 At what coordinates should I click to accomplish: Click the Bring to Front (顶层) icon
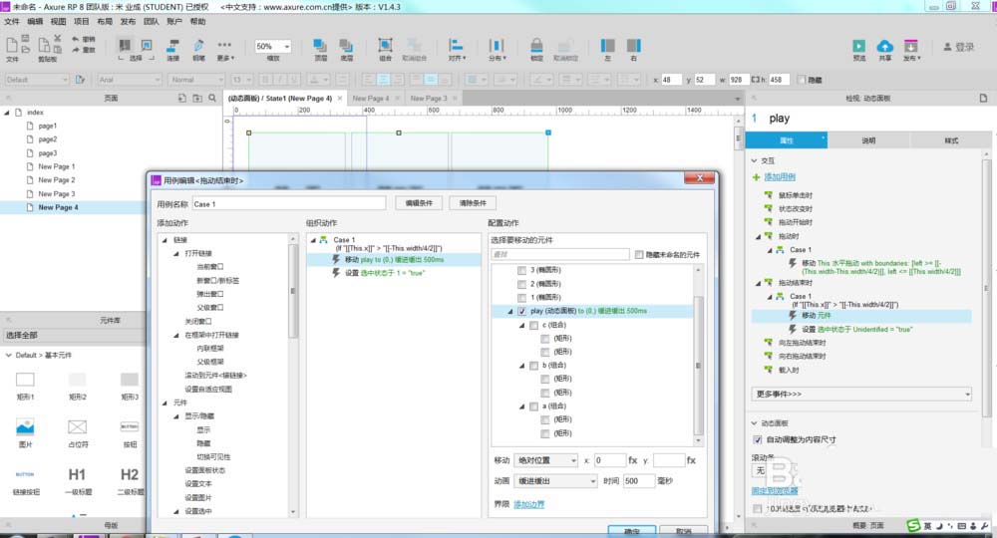tap(320, 45)
